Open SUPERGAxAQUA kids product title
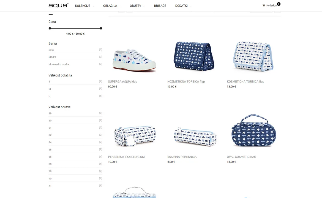Screen dimensions: 322x198 tap(122, 81)
